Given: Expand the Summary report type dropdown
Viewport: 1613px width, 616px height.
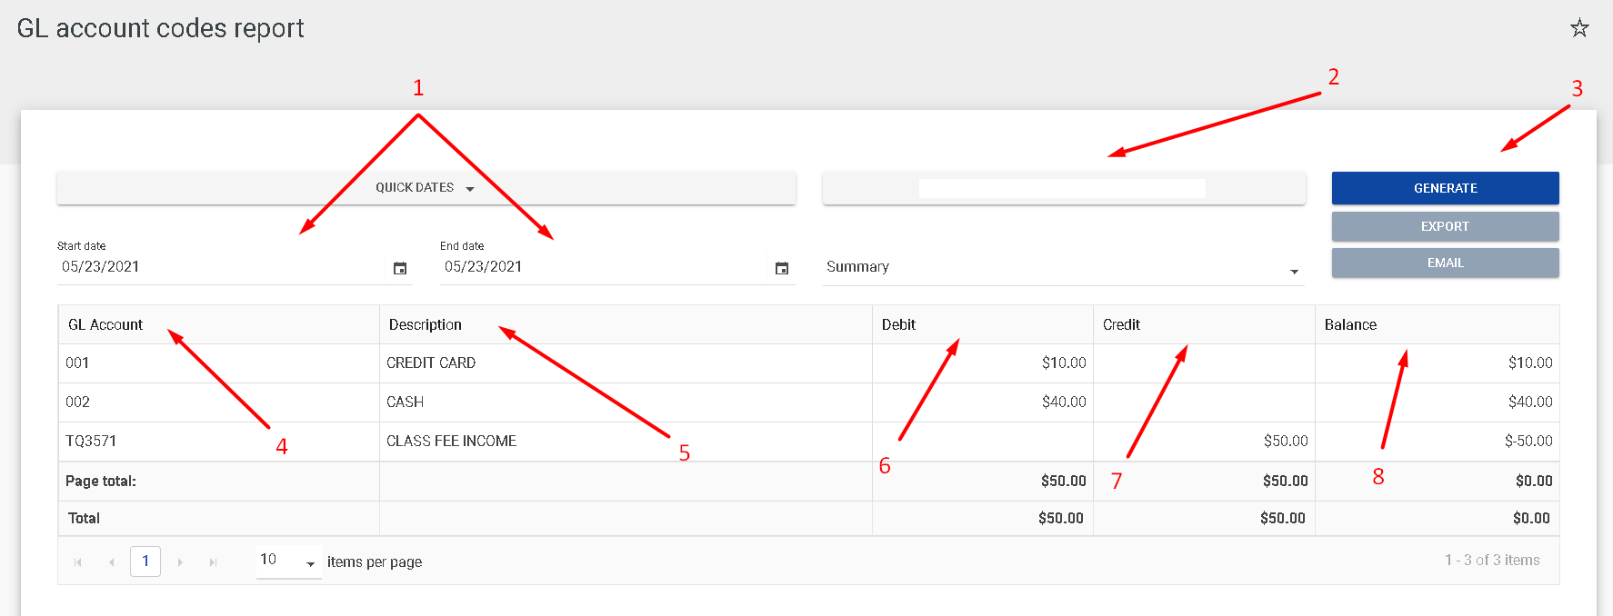Looking at the screenshot, I should [x=1063, y=268].
